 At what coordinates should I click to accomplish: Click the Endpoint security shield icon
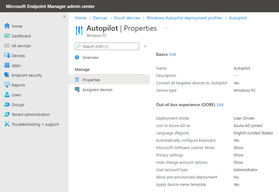click(7, 75)
